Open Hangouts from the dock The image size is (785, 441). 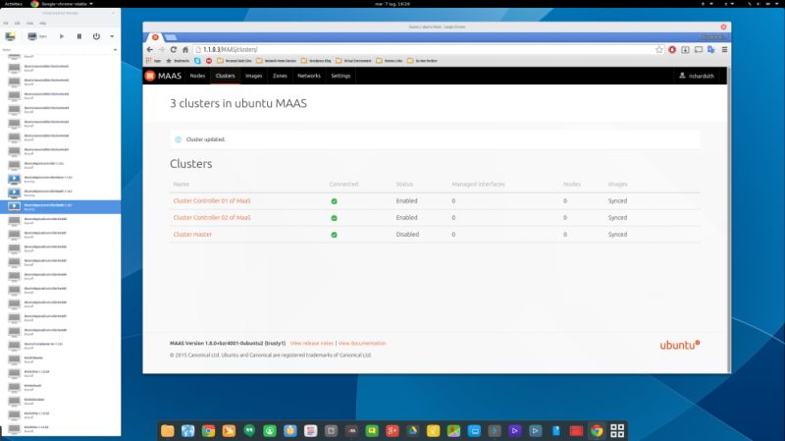(x=249, y=430)
